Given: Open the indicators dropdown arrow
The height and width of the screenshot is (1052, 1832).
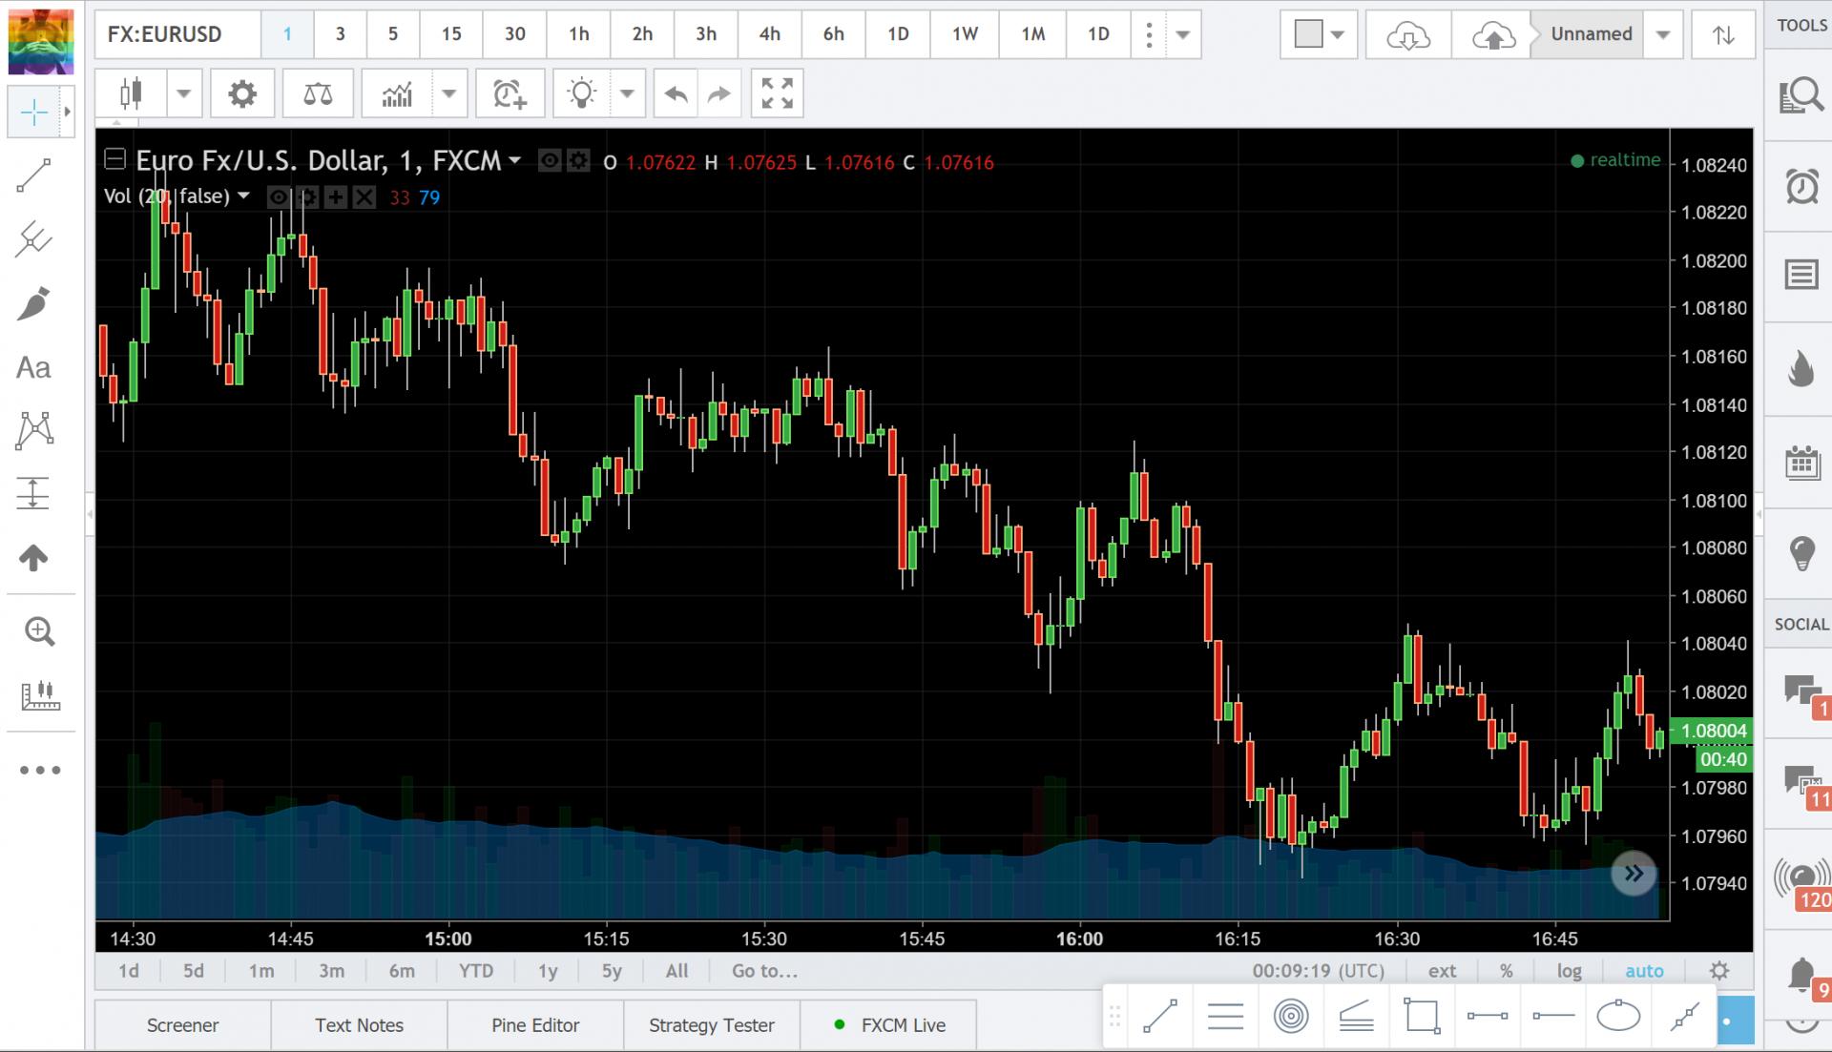Looking at the screenshot, I should pos(448,93).
